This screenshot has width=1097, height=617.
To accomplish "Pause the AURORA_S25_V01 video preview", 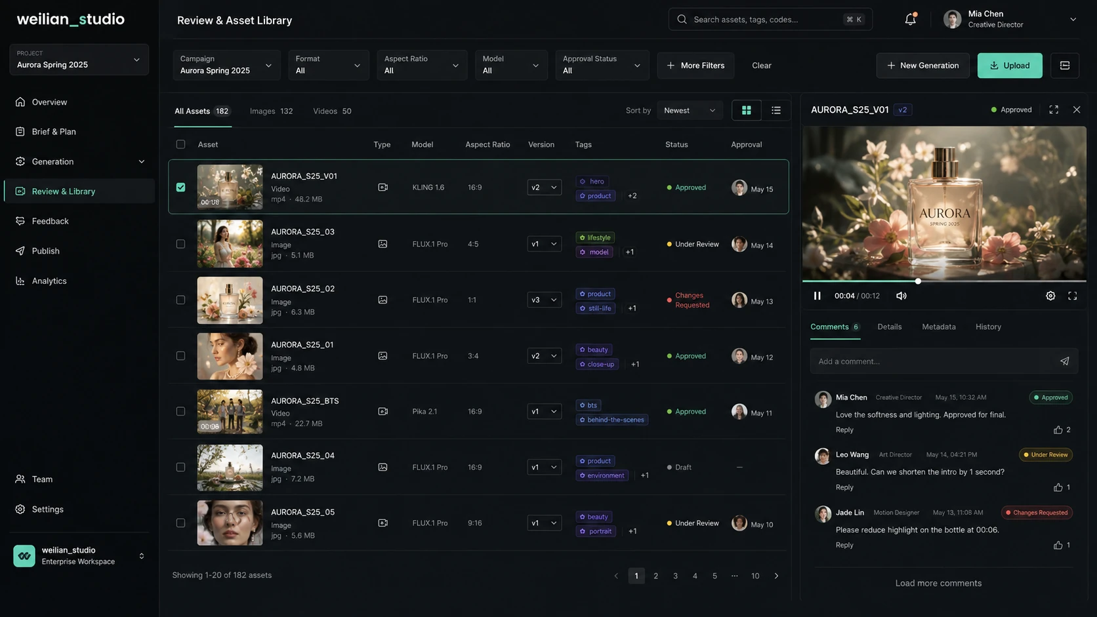I will coord(817,296).
